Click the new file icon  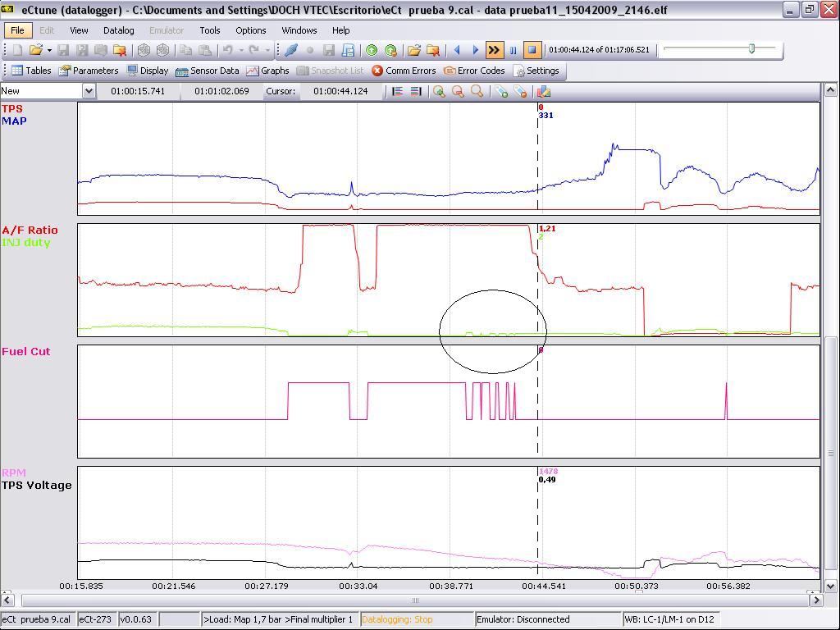(18, 50)
